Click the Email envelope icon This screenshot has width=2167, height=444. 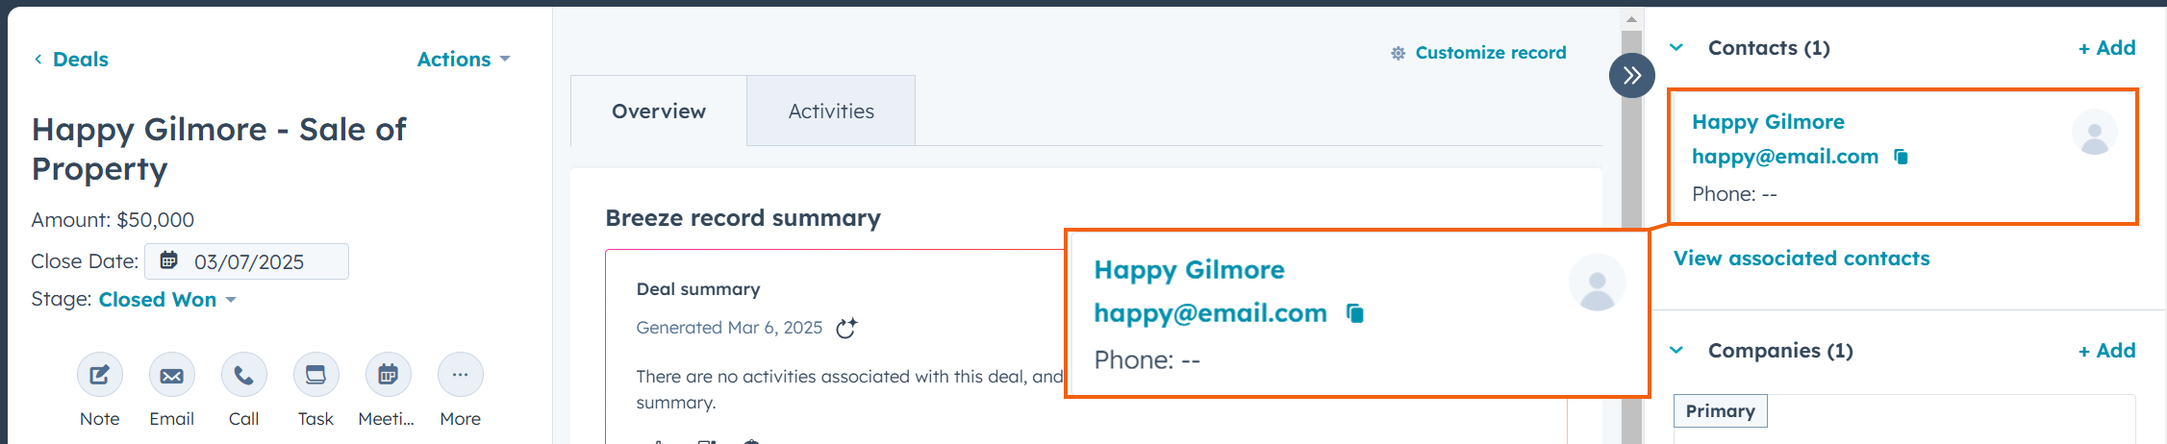click(172, 375)
